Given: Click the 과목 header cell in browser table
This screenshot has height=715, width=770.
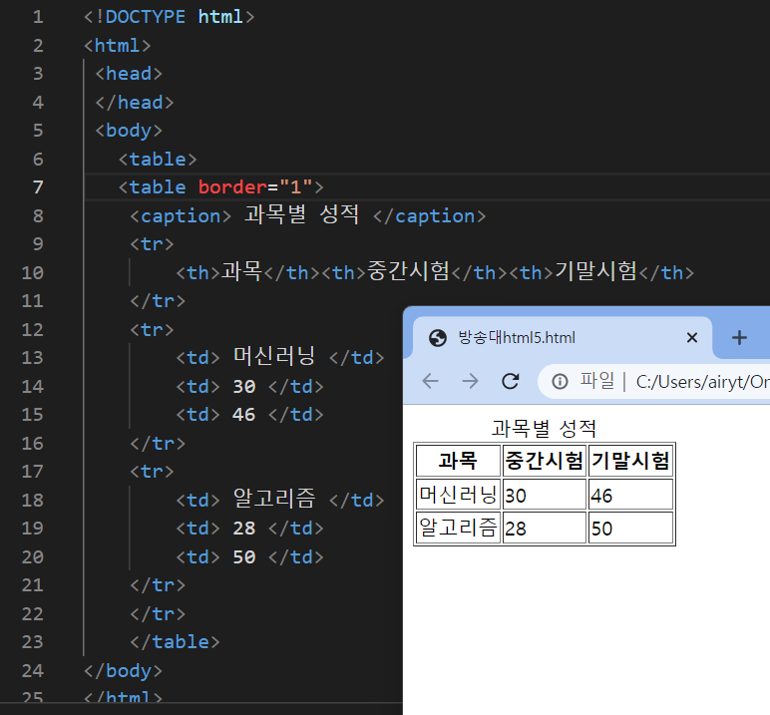Looking at the screenshot, I should pyautogui.click(x=458, y=461).
